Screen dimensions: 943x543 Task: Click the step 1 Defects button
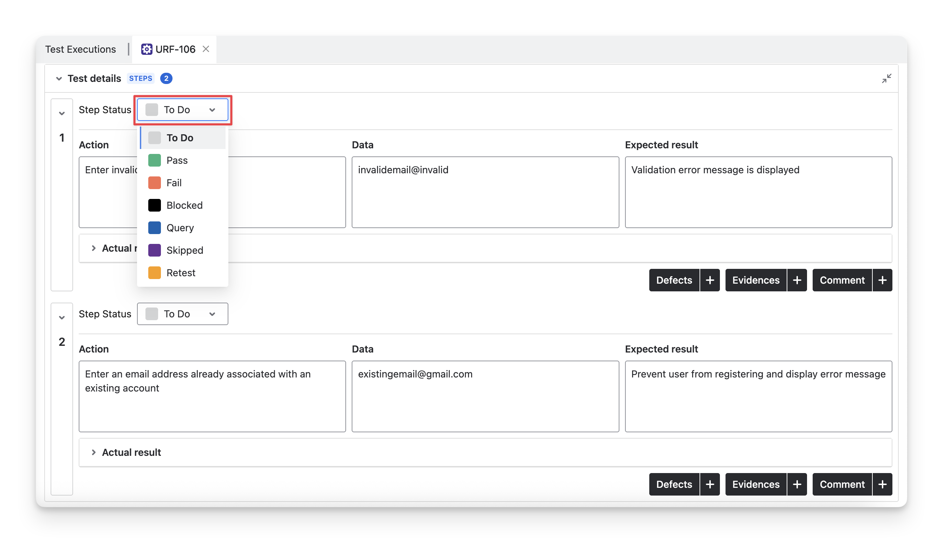tap(674, 280)
